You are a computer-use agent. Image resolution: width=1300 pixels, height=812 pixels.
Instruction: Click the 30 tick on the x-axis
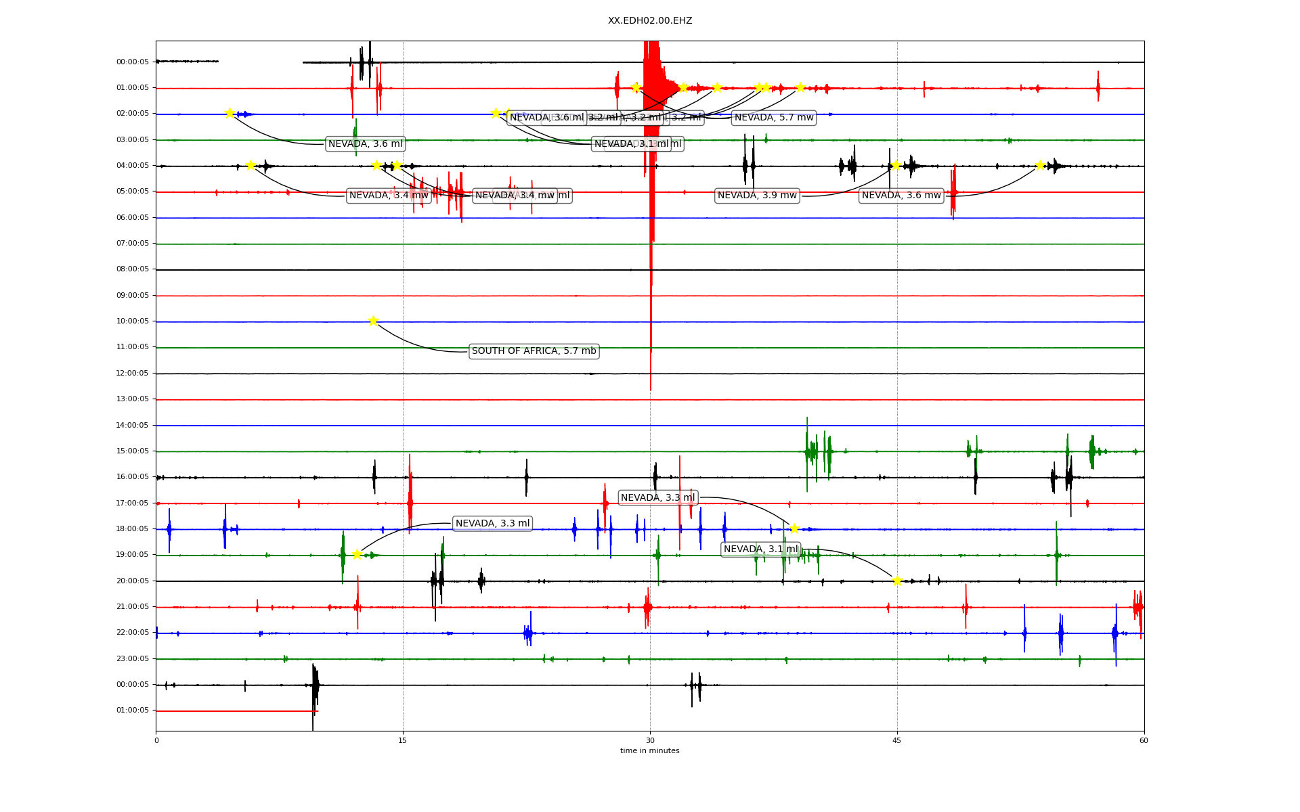point(649,740)
